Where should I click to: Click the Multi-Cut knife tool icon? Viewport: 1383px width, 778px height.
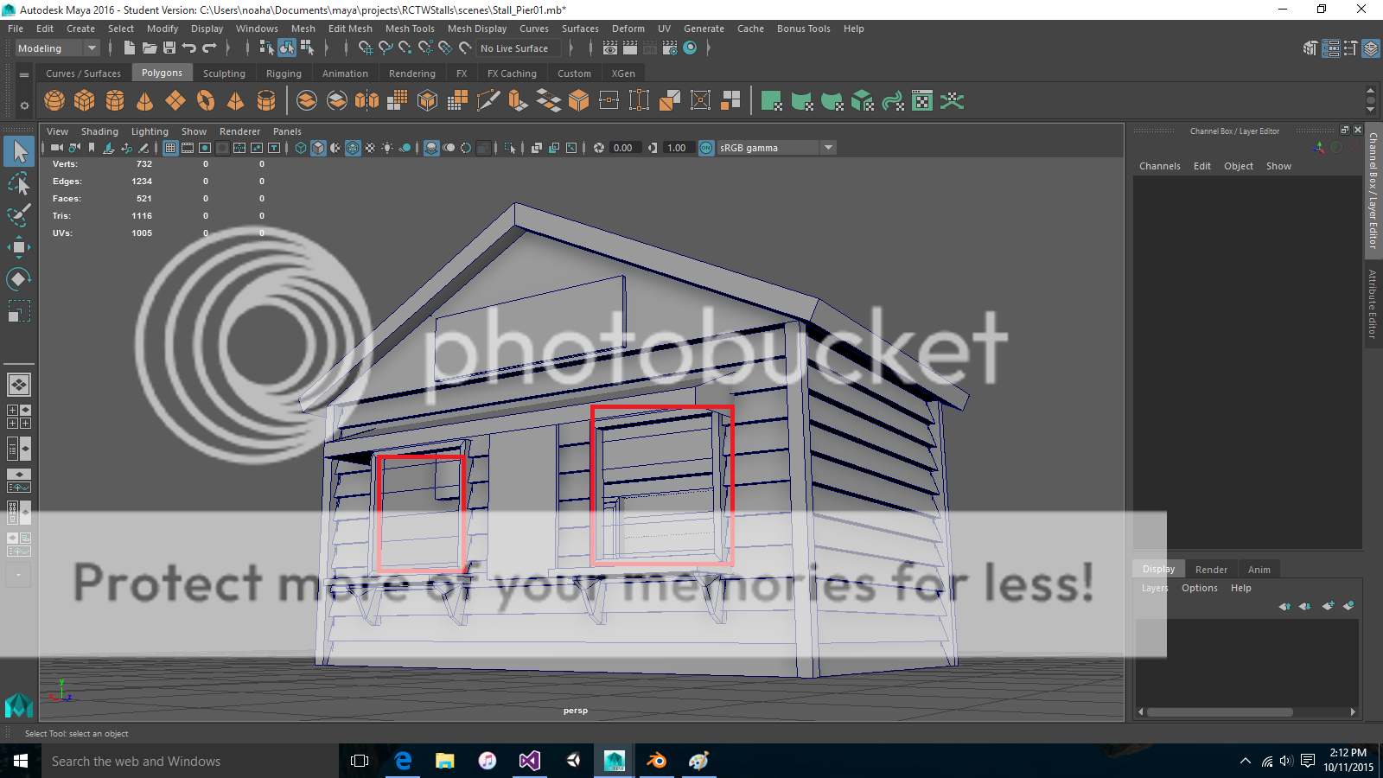(488, 101)
